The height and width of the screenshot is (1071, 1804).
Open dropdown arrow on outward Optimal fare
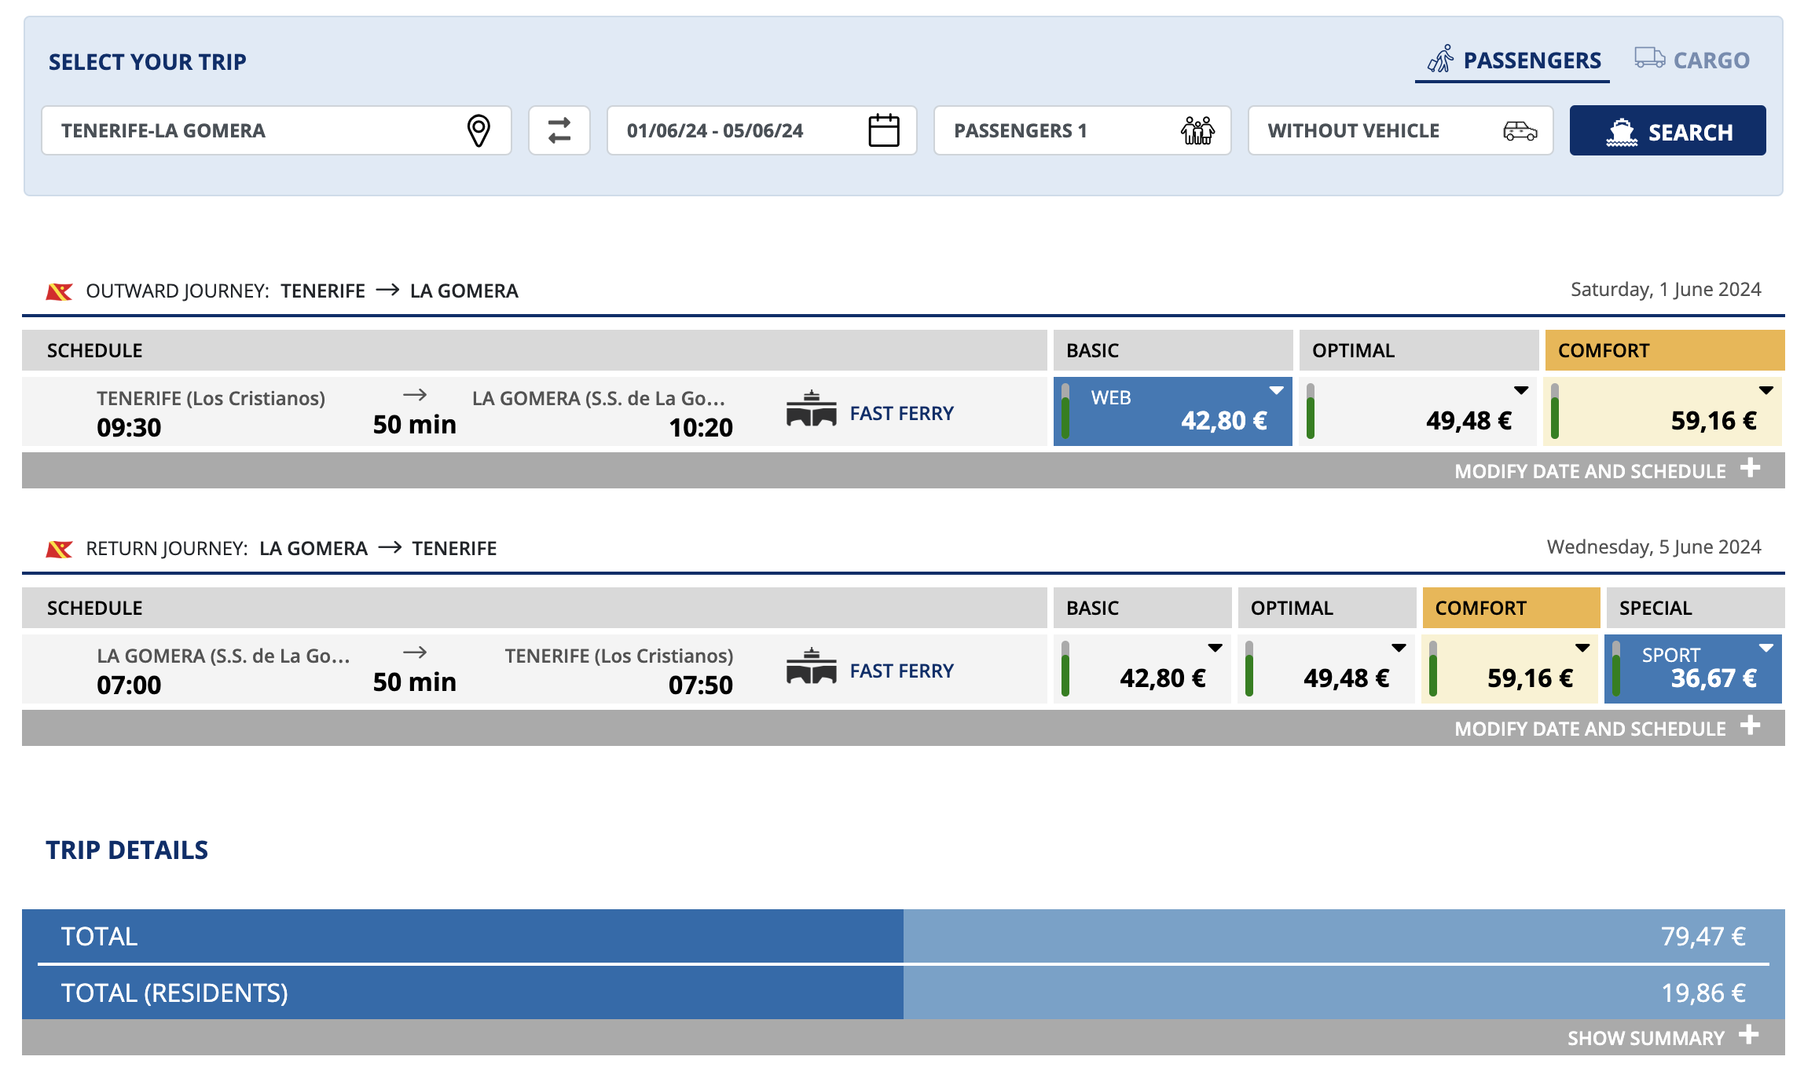tap(1521, 390)
